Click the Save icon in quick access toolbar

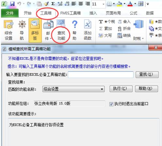(x=12, y=4)
